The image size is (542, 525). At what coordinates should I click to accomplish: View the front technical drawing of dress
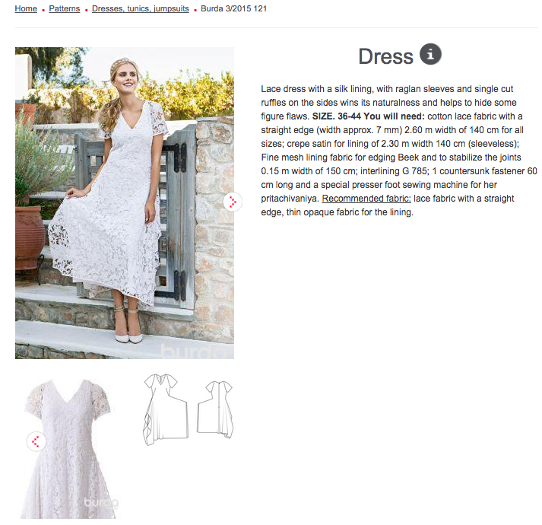pyautogui.click(x=166, y=409)
